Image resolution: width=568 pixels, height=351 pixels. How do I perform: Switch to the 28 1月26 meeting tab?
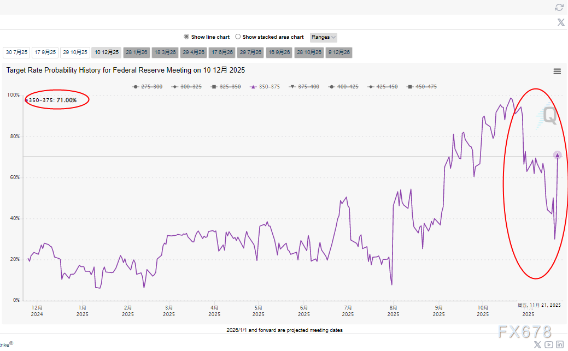tap(137, 52)
